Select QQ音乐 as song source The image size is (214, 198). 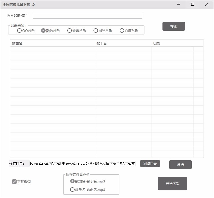coord(26,31)
